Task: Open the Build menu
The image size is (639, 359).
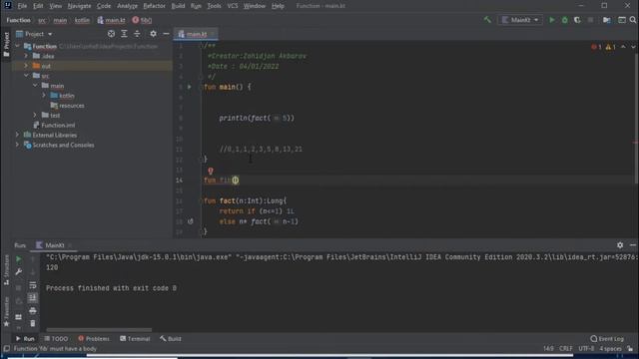Action: (178, 6)
